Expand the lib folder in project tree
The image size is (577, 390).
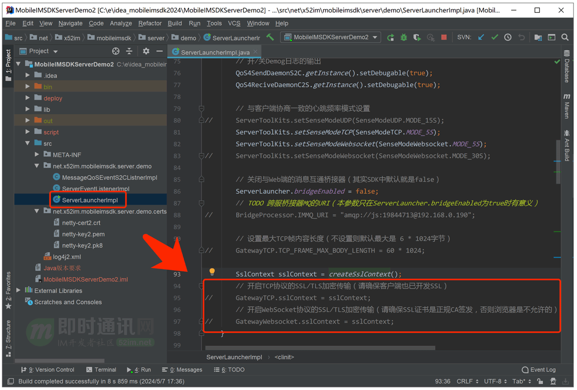pos(28,110)
